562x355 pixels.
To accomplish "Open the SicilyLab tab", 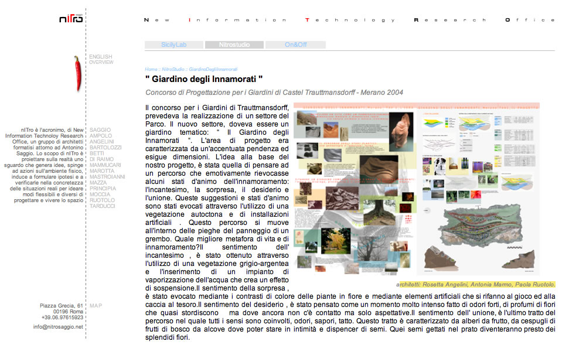I will tap(174, 45).
